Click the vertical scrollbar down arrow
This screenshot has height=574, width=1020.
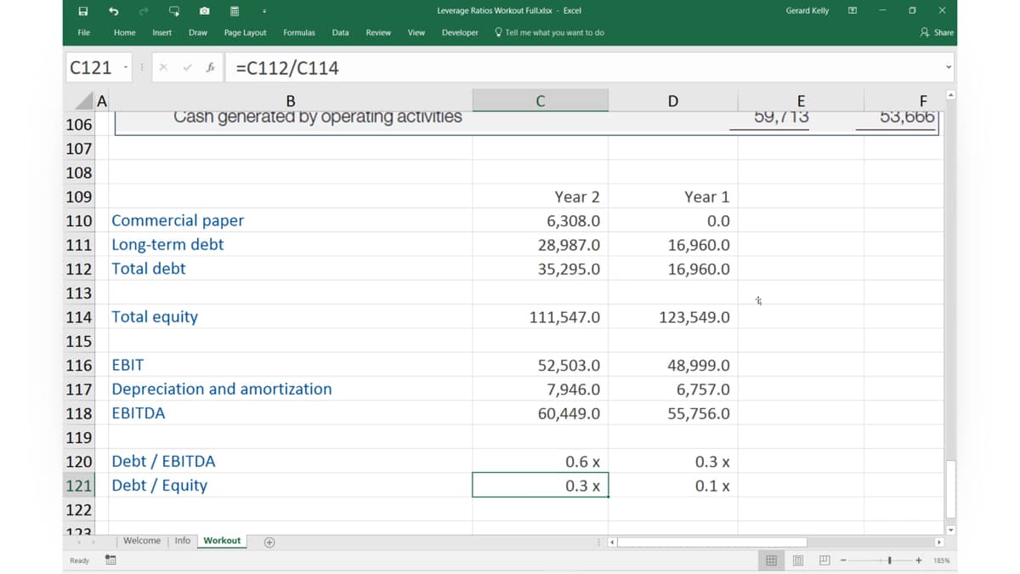click(x=950, y=529)
